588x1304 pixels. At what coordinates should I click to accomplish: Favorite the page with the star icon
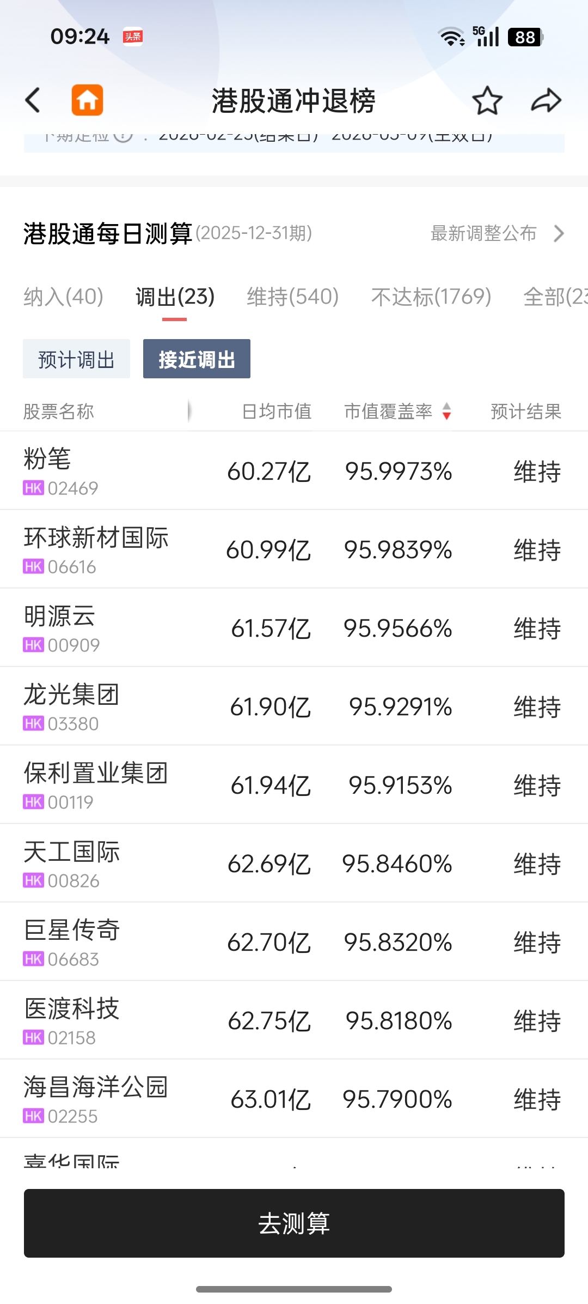point(487,101)
